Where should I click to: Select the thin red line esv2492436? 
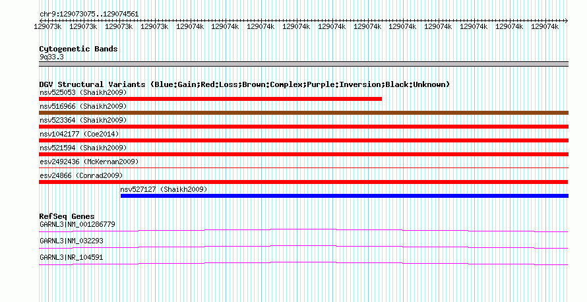click(303, 168)
